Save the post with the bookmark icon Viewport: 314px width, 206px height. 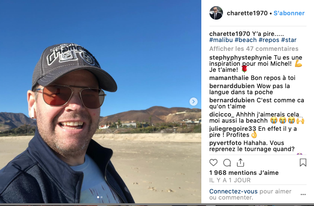pos(303,163)
